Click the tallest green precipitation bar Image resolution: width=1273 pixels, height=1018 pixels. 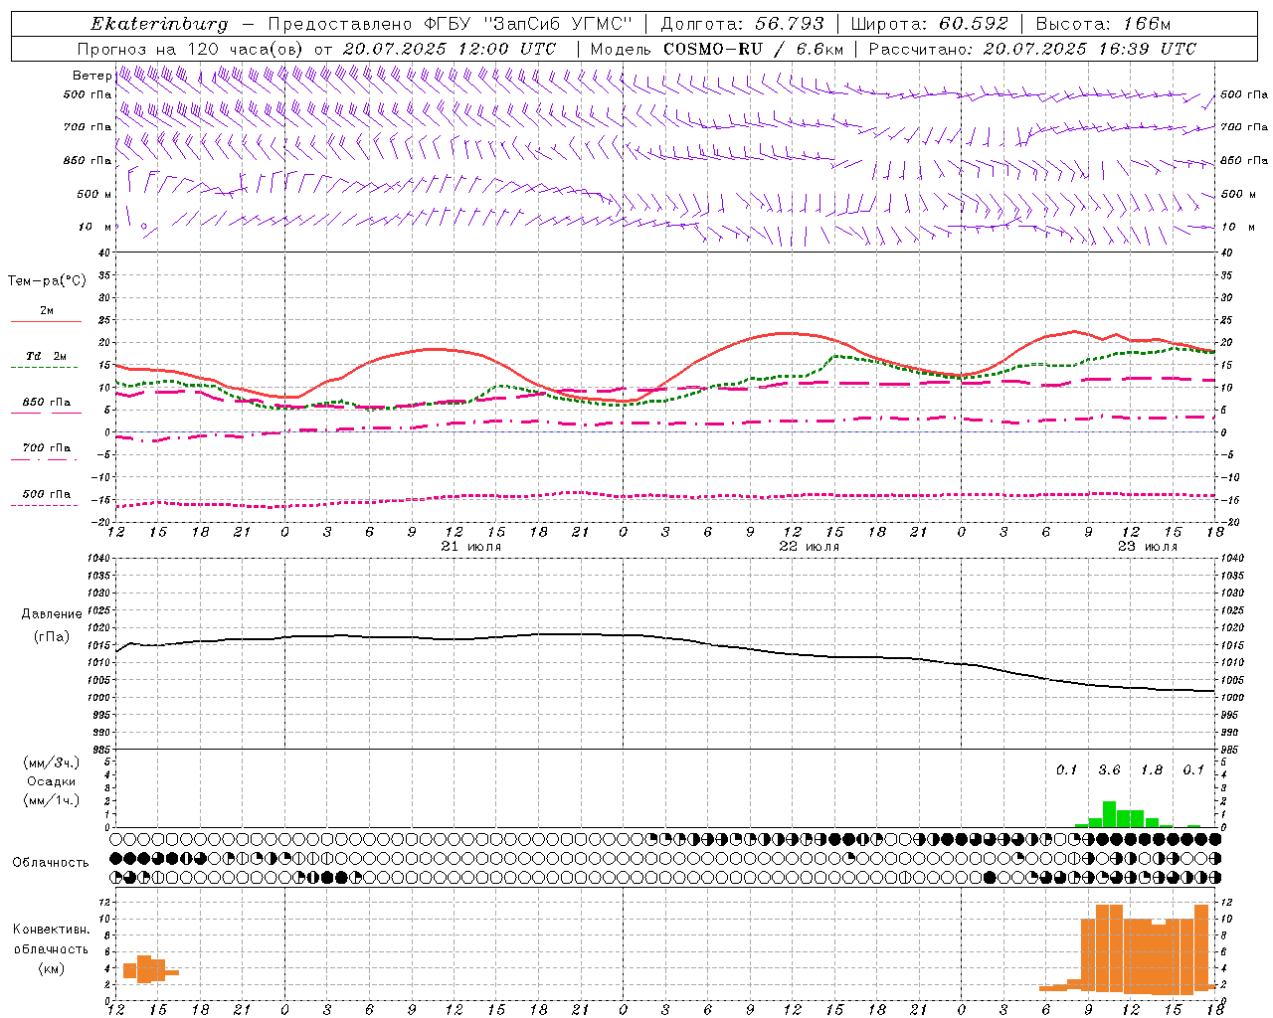(1109, 814)
